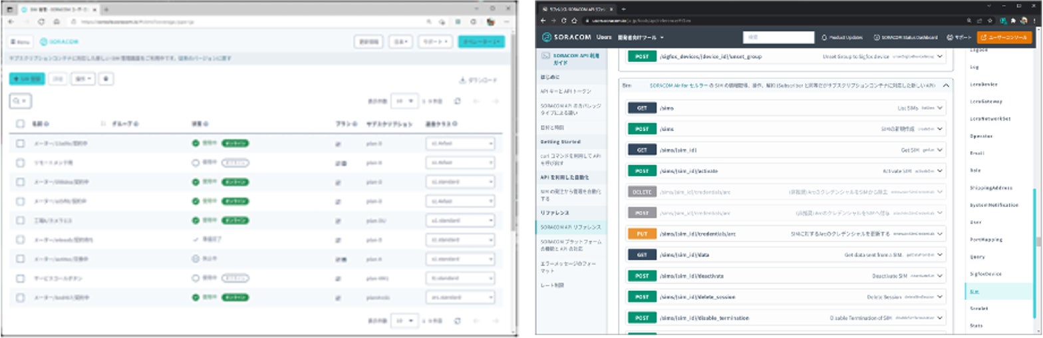This screenshot has width=1043, height=338.
Task: Click the download icon link above the SIM table
Action: (478, 80)
